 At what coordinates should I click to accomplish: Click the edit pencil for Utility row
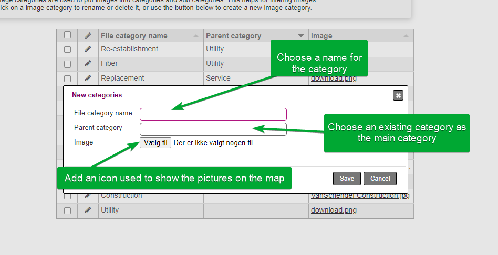point(88,210)
